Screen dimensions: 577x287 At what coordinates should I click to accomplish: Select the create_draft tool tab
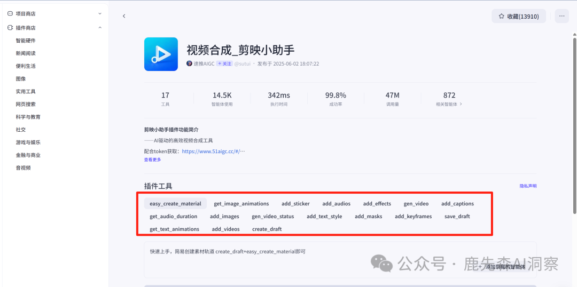click(267, 229)
